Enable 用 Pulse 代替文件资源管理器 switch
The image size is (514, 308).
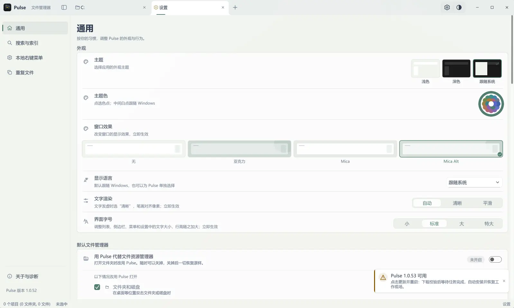pyautogui.click(x=495, y=259)
